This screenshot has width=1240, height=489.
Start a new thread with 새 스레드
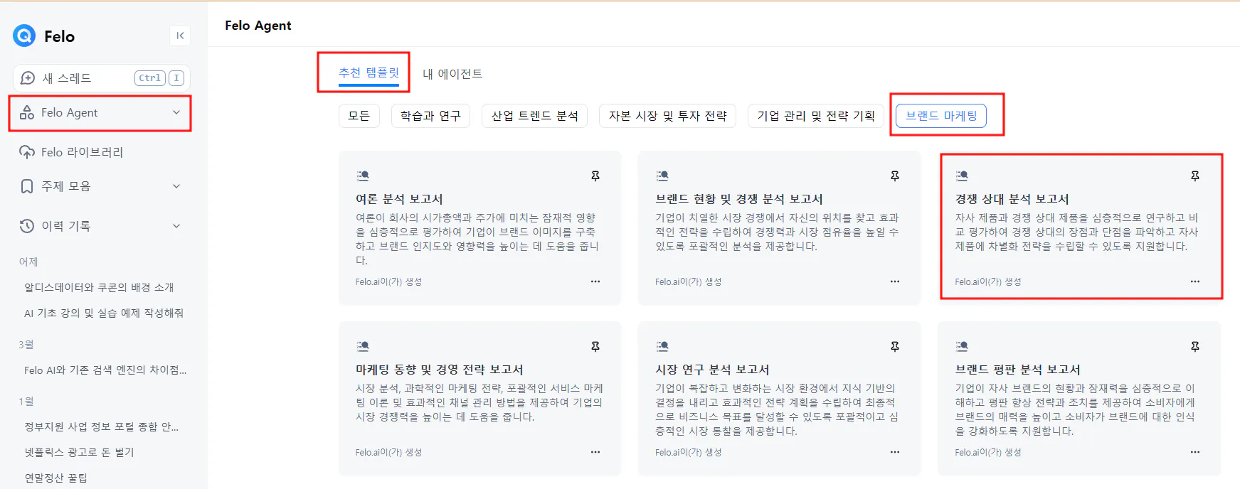tap(102, 78)
